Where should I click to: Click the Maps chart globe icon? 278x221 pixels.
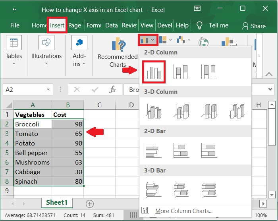point(203,42)
